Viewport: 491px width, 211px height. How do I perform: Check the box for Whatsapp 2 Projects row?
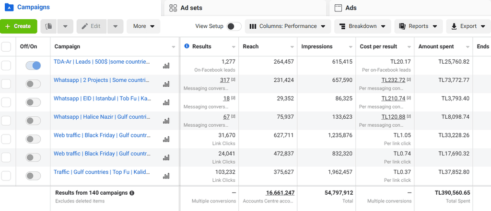[x=6, y=84]
